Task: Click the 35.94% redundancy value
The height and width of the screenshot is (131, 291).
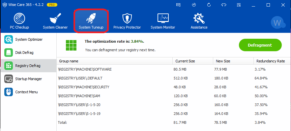Action: pyautogui.click(x=261, y=114)
